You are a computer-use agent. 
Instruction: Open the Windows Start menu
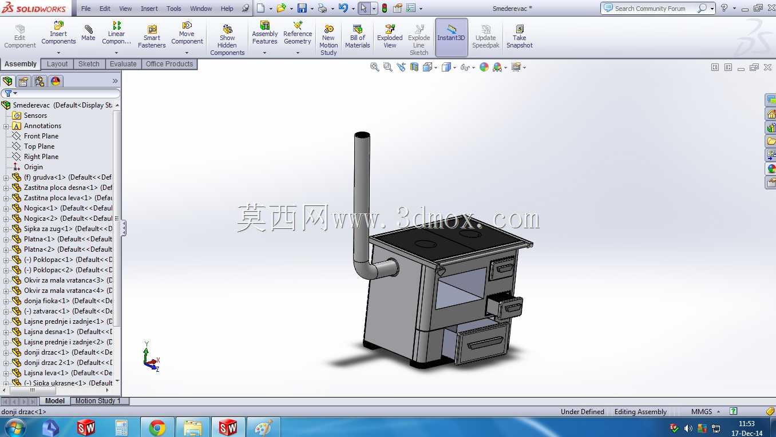15,427
